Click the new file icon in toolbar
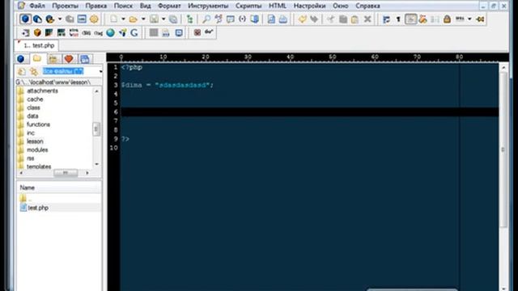The width and height of the screenshot is (518, 291). pos(113,19)
